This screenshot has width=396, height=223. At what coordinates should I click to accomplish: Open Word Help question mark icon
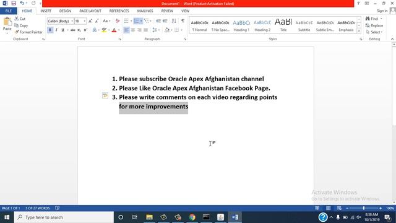click(x=358, y=3)
